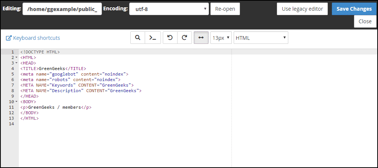Redo the last undone edit

(185, 38)
